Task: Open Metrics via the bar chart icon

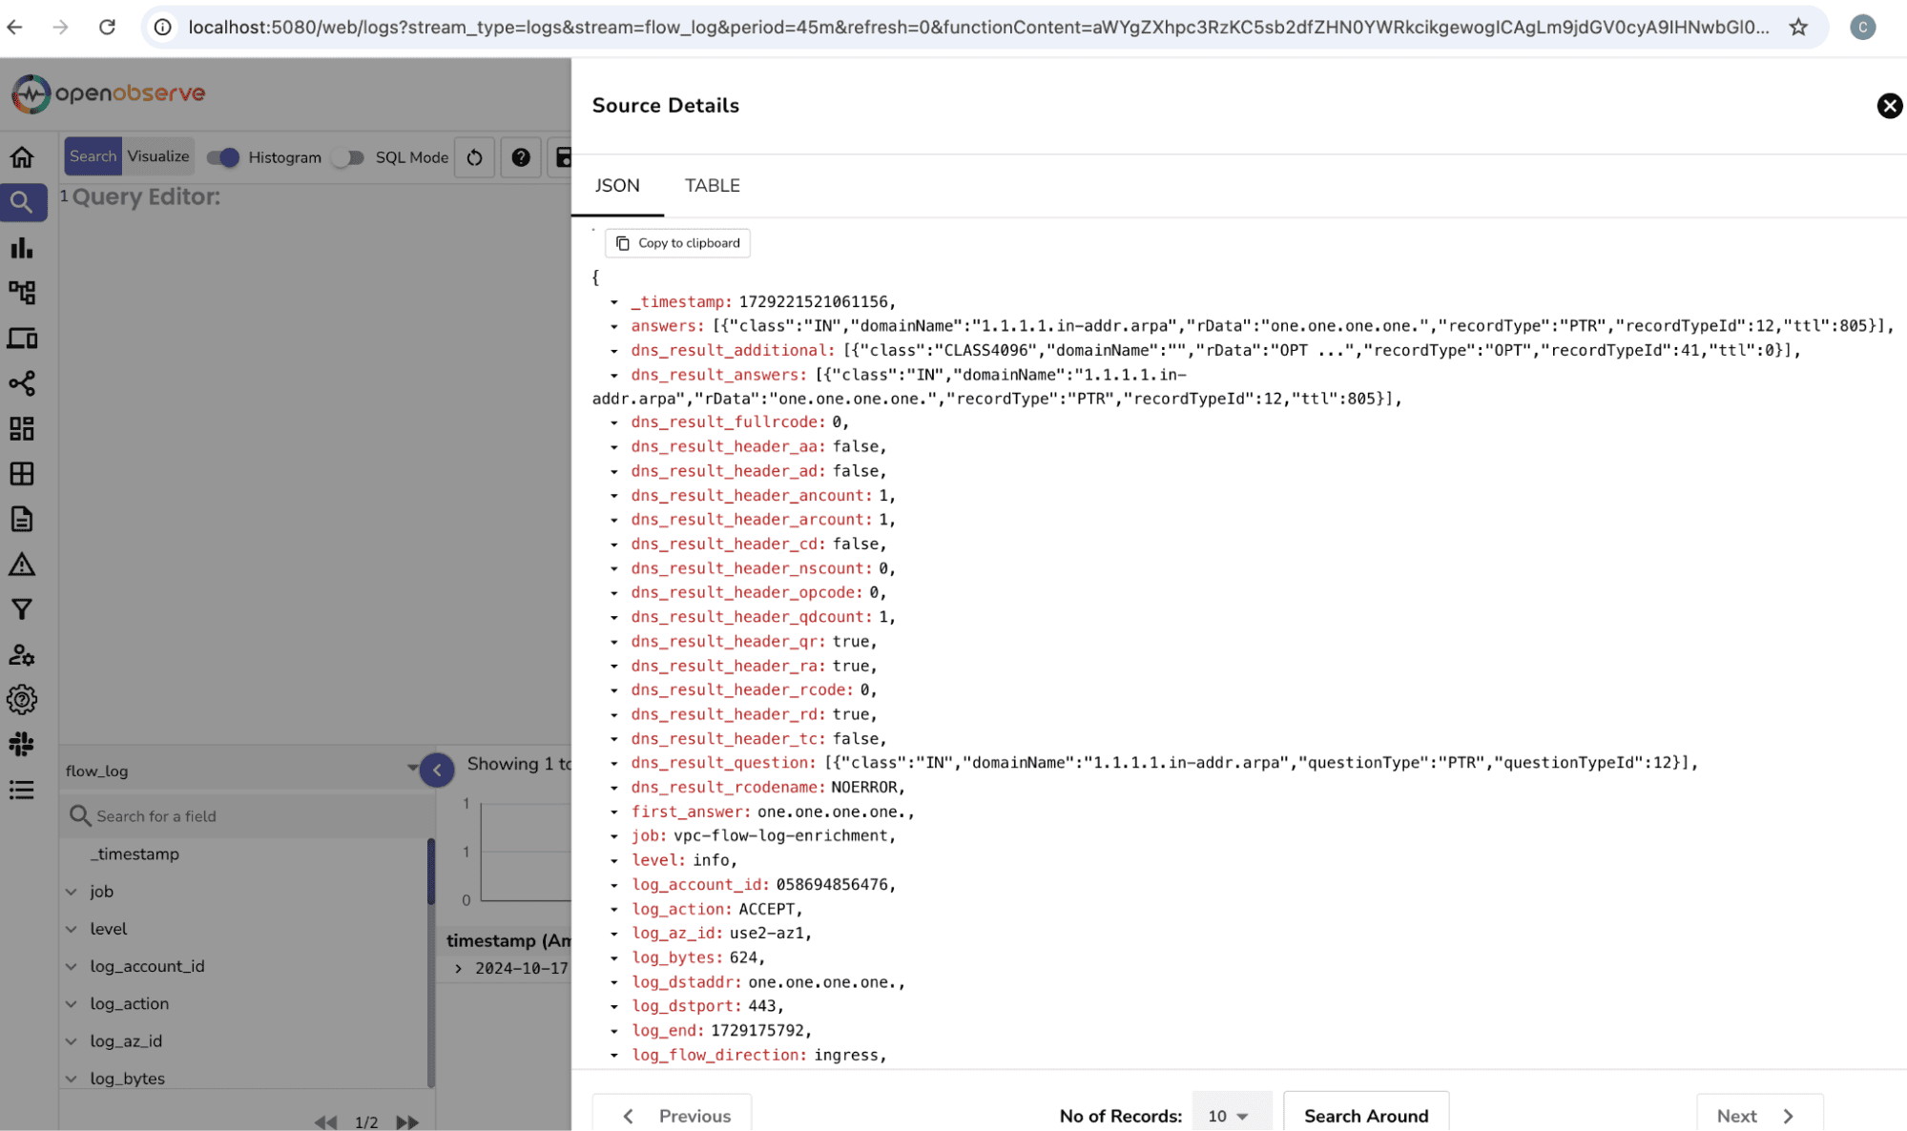Action: point(21,248)
